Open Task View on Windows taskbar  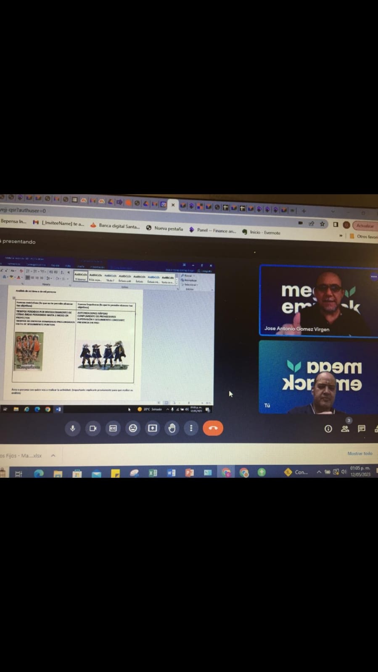pos(19,474)
